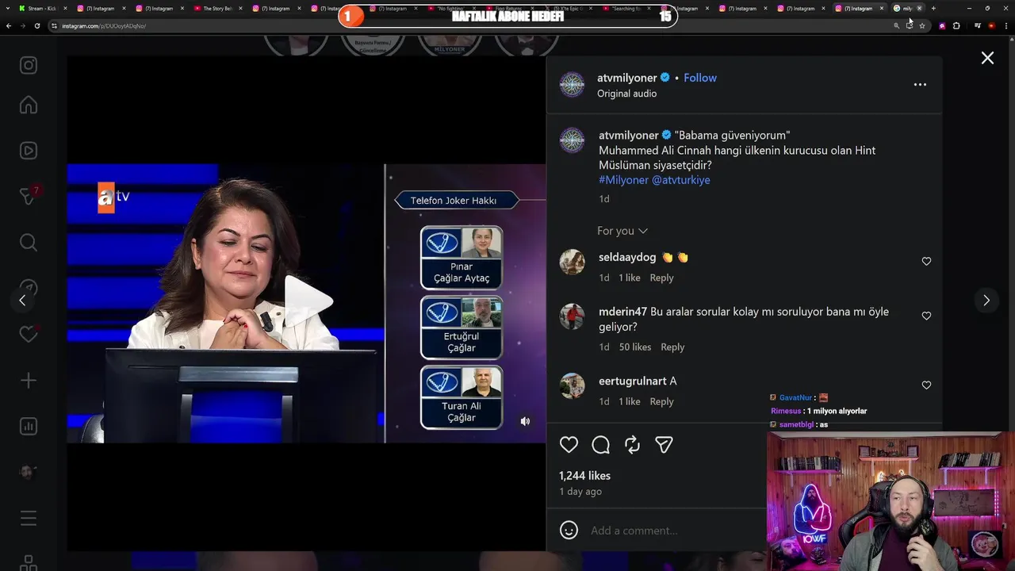The width and height of the screenshot is (1015, 571).
Task: Click the Create plus icon in sidebar
Action: click(29, 381)
